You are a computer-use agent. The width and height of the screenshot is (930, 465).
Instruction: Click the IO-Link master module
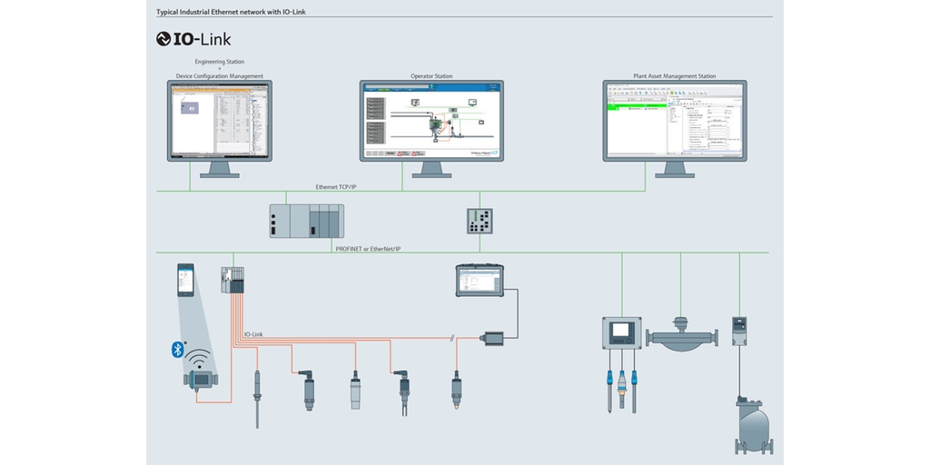coord(232,280)
